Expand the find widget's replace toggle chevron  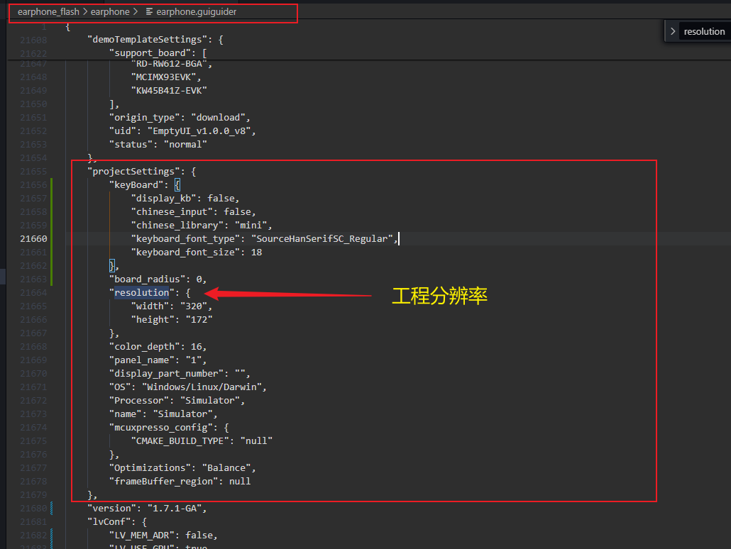pos(672,32)
